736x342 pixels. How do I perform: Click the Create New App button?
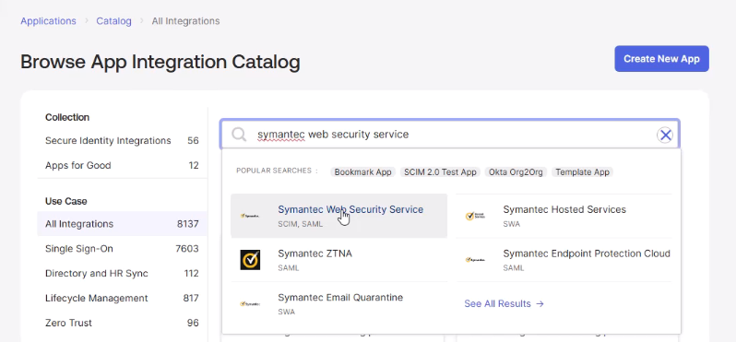(661, 59)
